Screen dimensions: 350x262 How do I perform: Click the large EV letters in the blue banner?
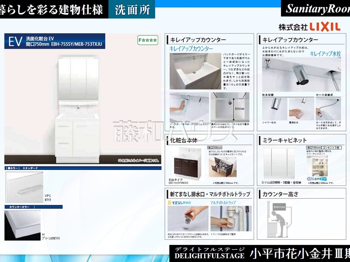pos(15,41)
